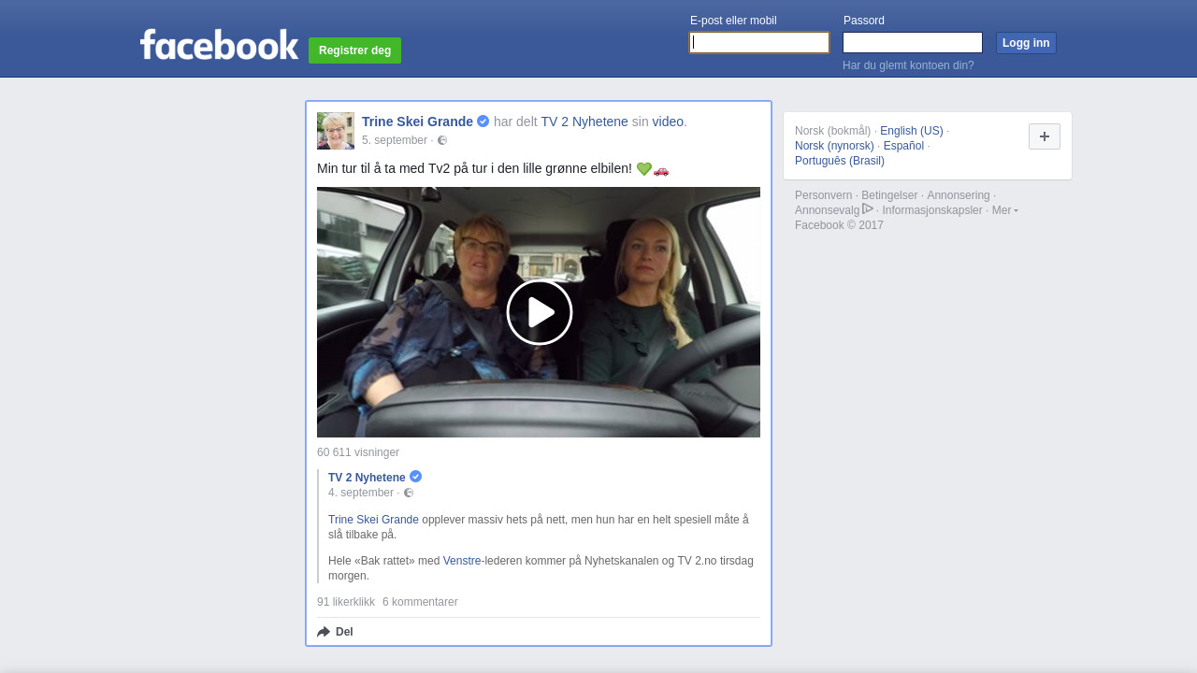Open the video link in post header
1197x673 pixels.
coord(668,122)
